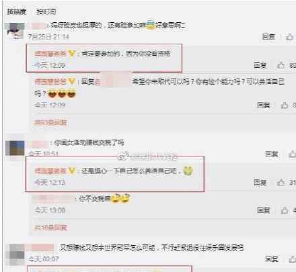
Task: Expand all replies under the first comment thread
Action: point(50,122)
